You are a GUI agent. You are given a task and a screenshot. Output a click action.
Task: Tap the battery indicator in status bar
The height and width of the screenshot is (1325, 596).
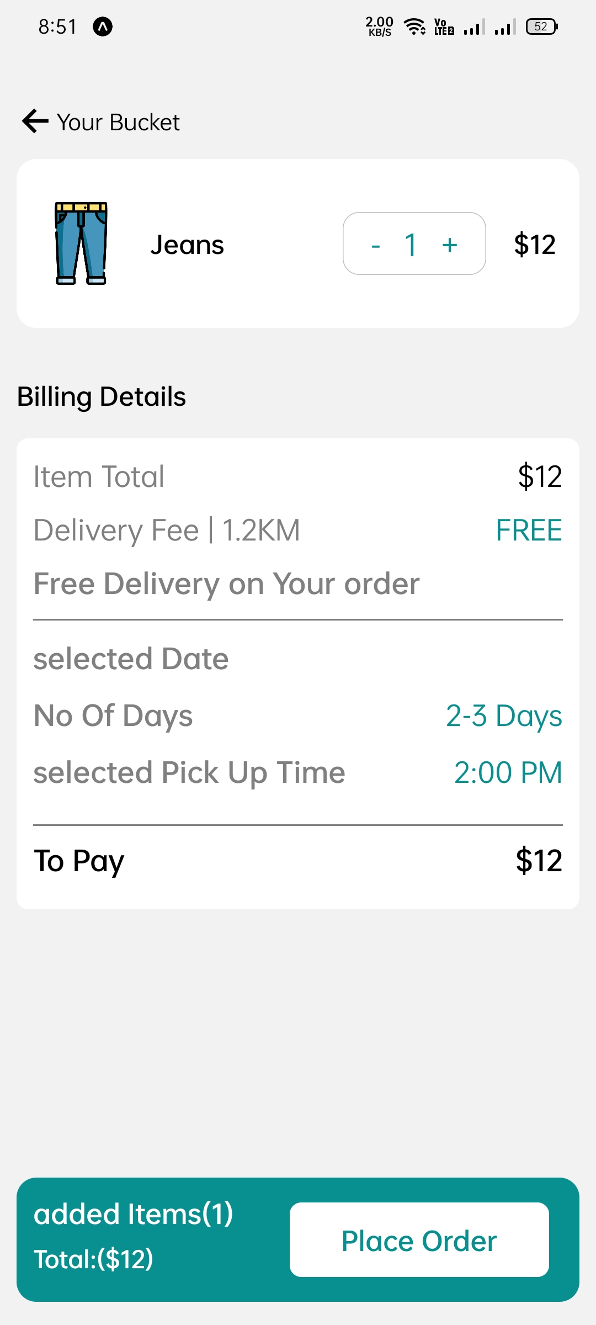pyautogui.click(x=541, y=26)
